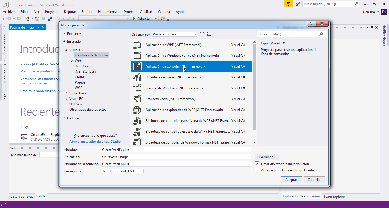Open the Dan Jim account dropdown
This screenshot has width=389, height=208.
click(378, 12)
